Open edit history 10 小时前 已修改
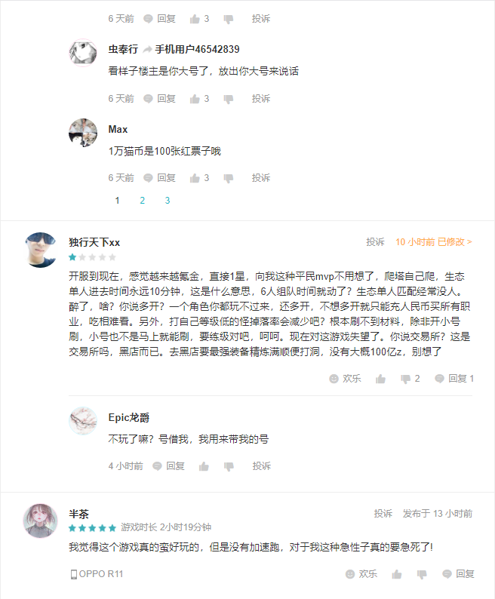Viewport: 495px width, 599px height. [434, 242]
